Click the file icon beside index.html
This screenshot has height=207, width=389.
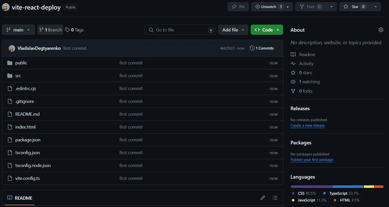coord(10,127)
